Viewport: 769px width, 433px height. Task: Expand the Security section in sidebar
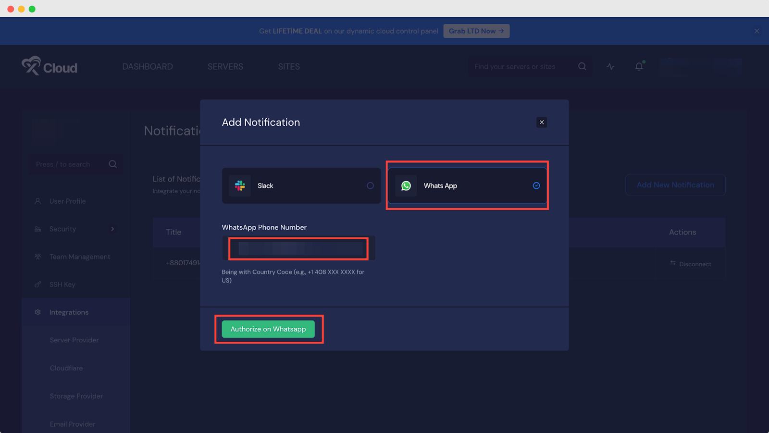(112, 229)
